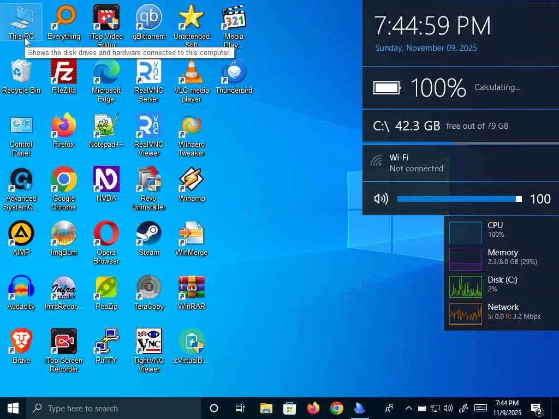The width and height of the screenshot is (559, 419).
Task: Mute audio via the widget speaker icon
Action: pyautogui.click(x=380, y=199)
